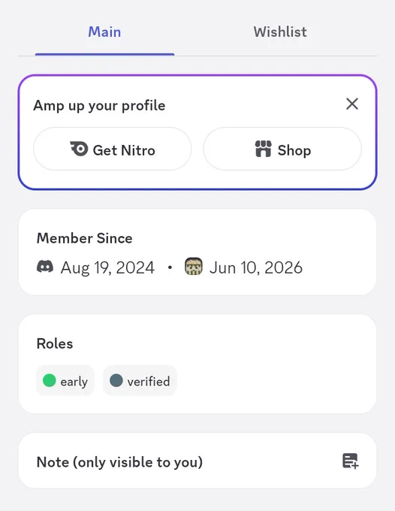Screen dimensions: 395x511
Task: Open the Shop button
Action: click(282, 149)
